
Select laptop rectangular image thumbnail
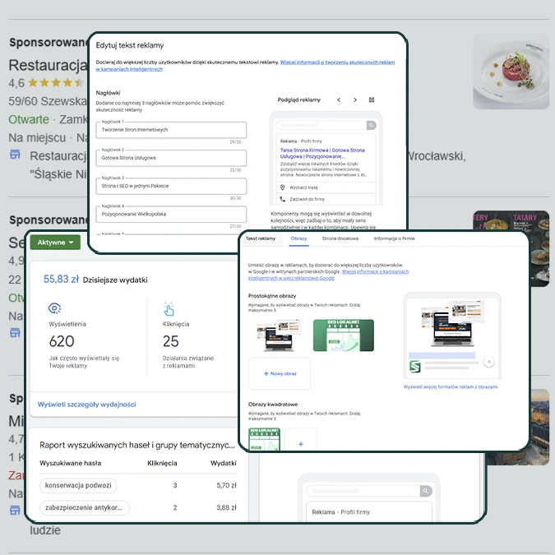(279, 335)
